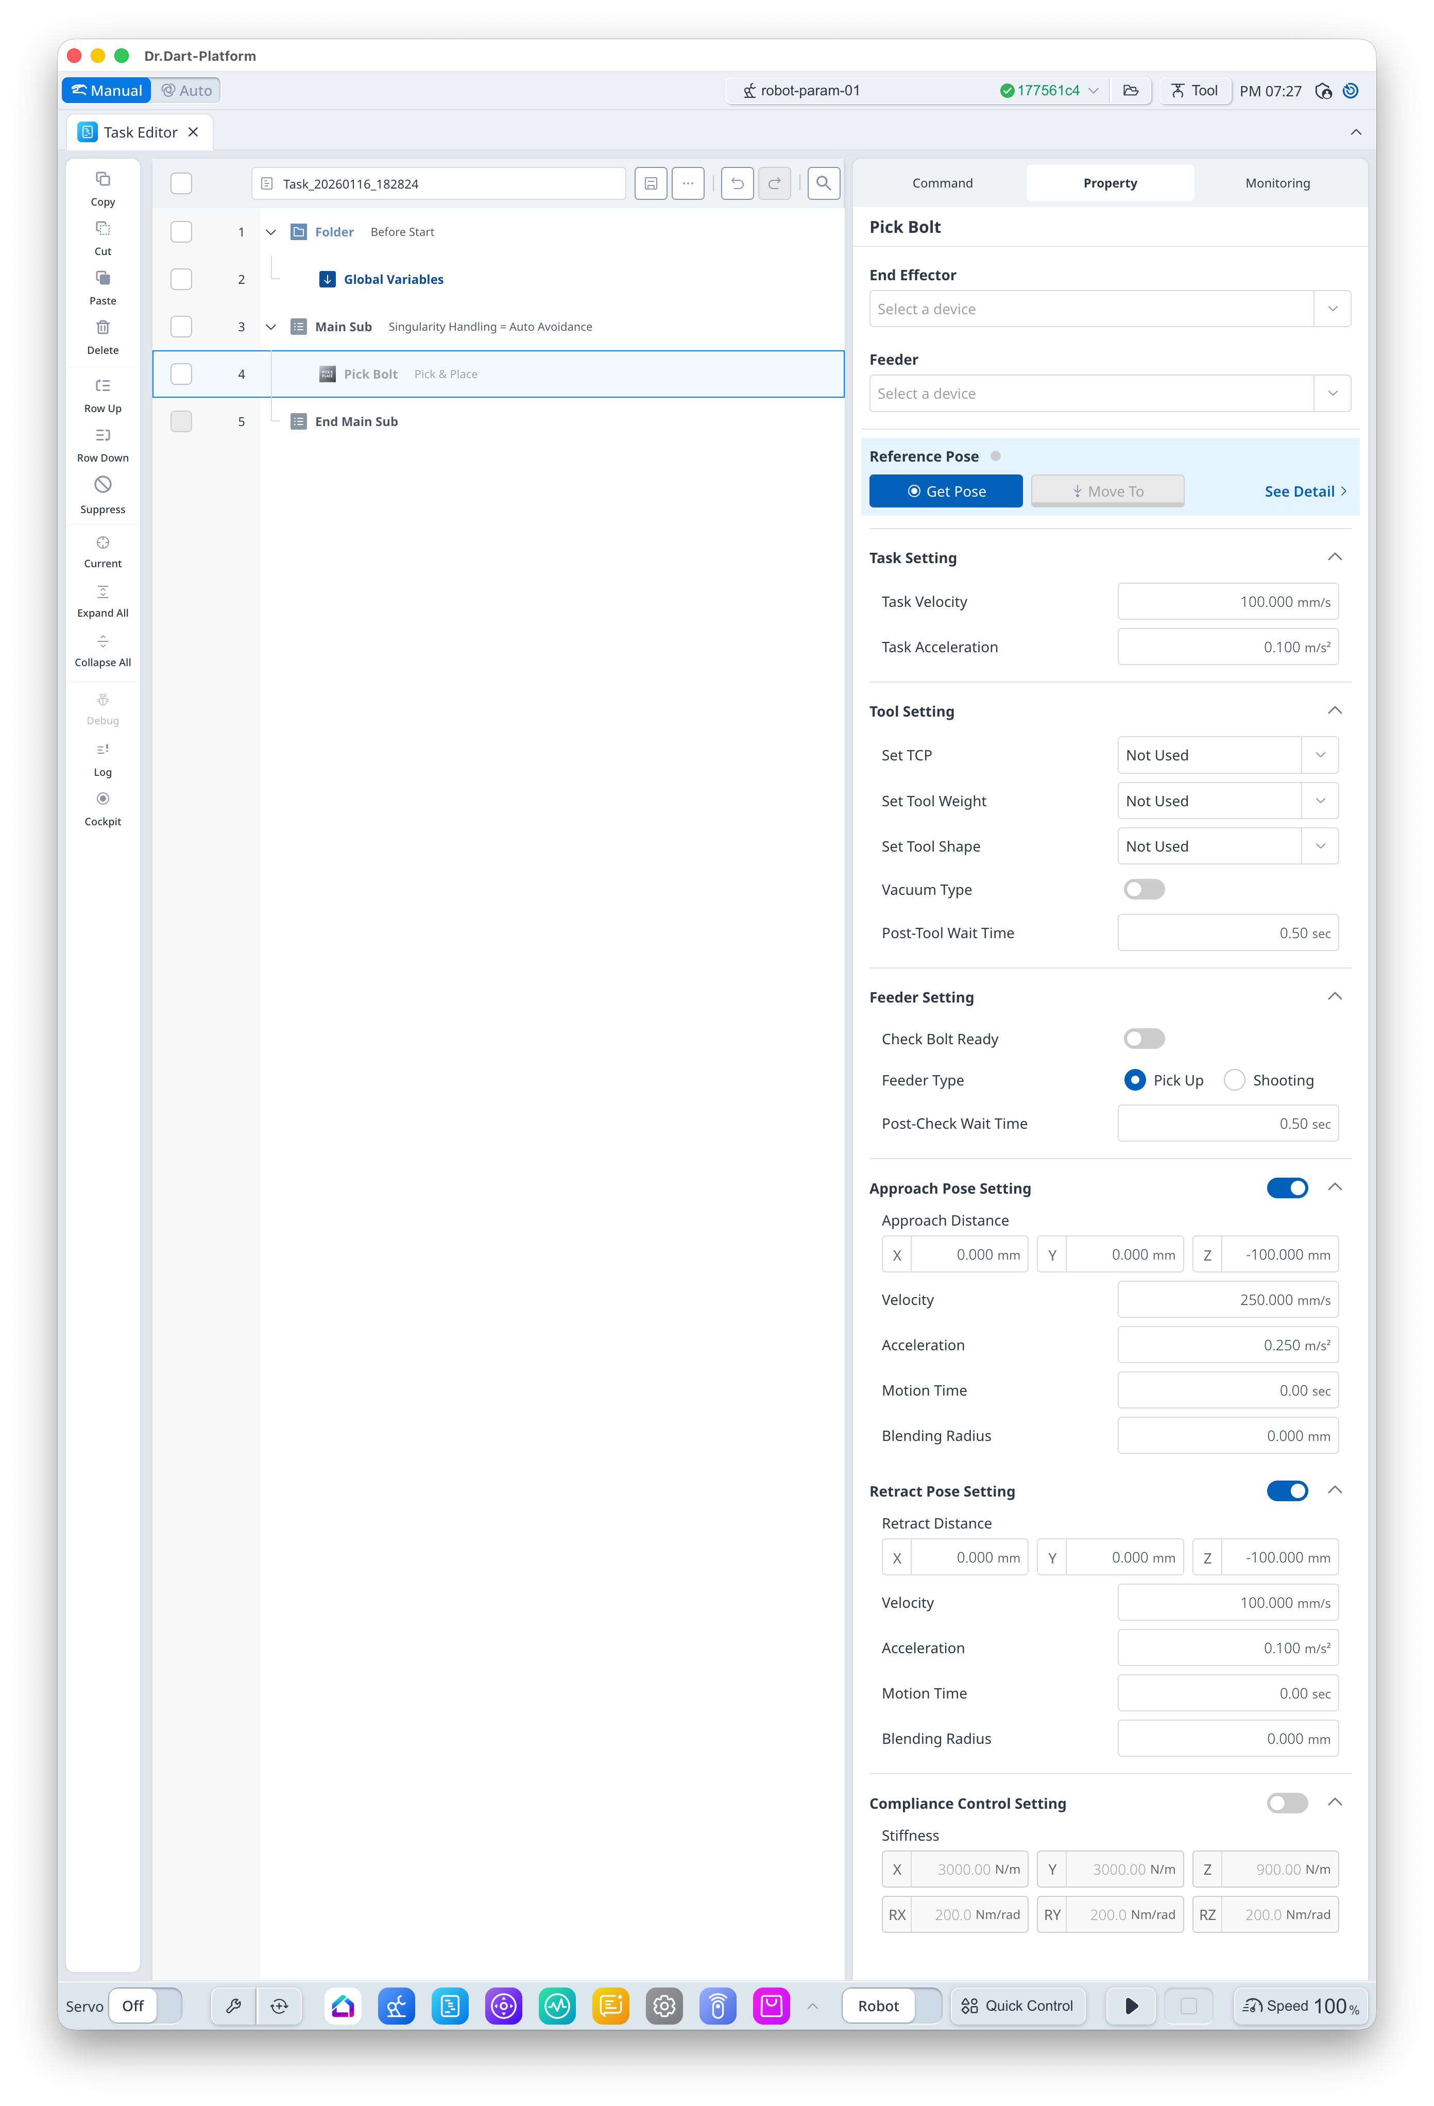This screenshot has width=1434, height=2106.
Task: Collapse the Folder row in task tree
Action: pyautogui.click(x=271, y=232)
